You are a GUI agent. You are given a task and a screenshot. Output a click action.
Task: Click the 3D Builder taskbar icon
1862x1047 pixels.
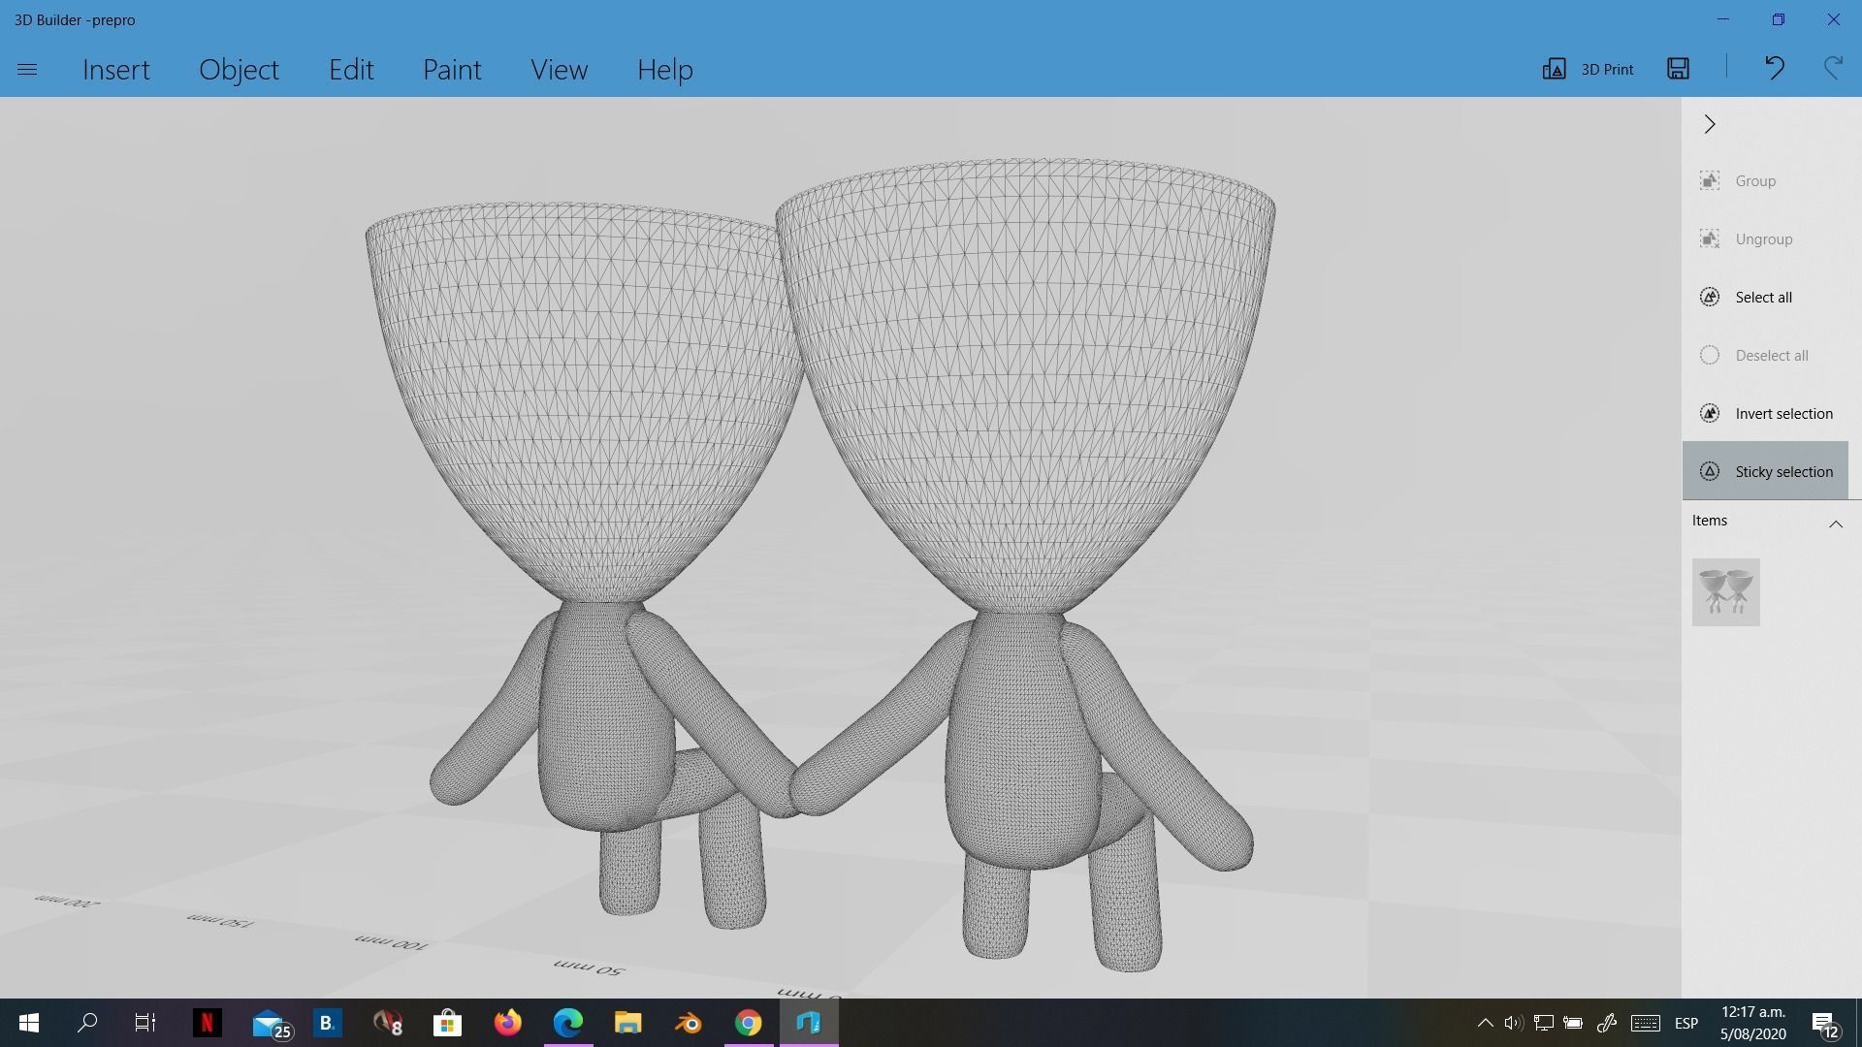(808, 1023)
